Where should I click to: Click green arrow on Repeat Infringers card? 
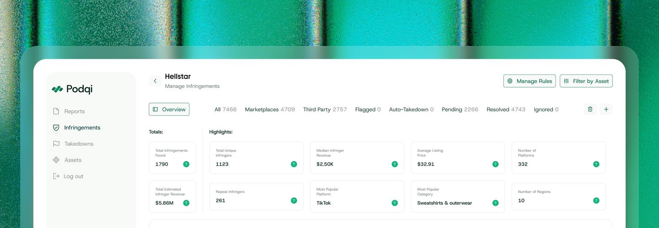coord(294,201)
